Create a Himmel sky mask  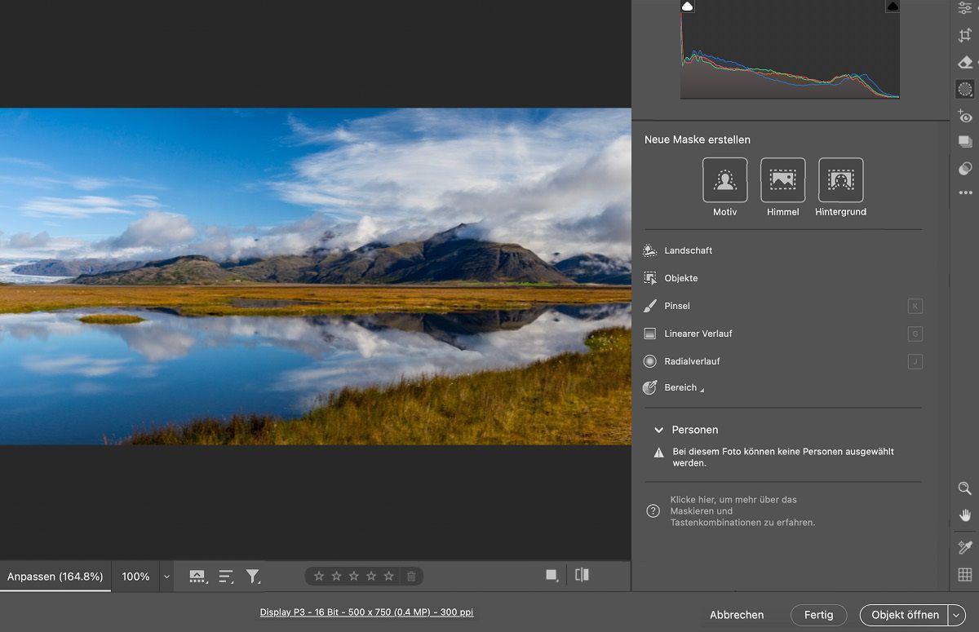click(x=782, y=180)
